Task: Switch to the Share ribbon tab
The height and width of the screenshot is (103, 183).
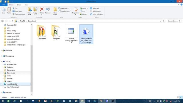Action: (19, 5)
